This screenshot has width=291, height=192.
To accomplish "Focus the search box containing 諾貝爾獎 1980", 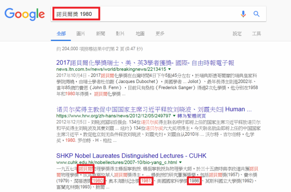I will pos(159,14).
